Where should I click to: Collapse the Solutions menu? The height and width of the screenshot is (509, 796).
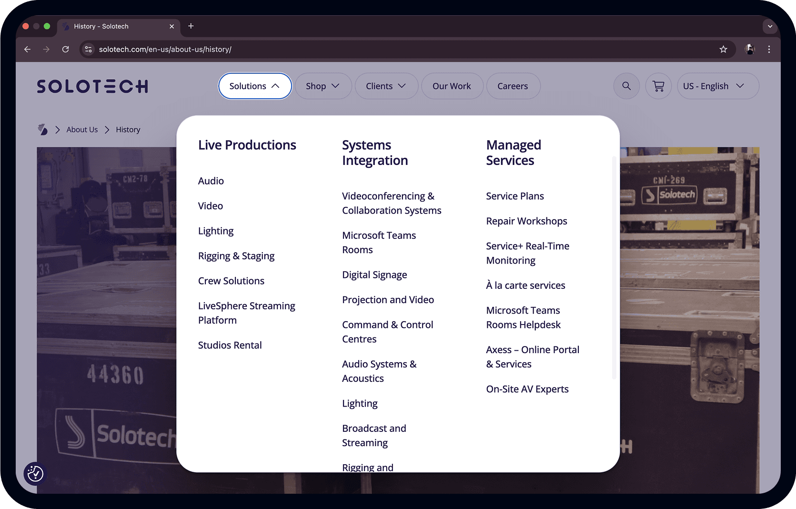coord(255,86)
